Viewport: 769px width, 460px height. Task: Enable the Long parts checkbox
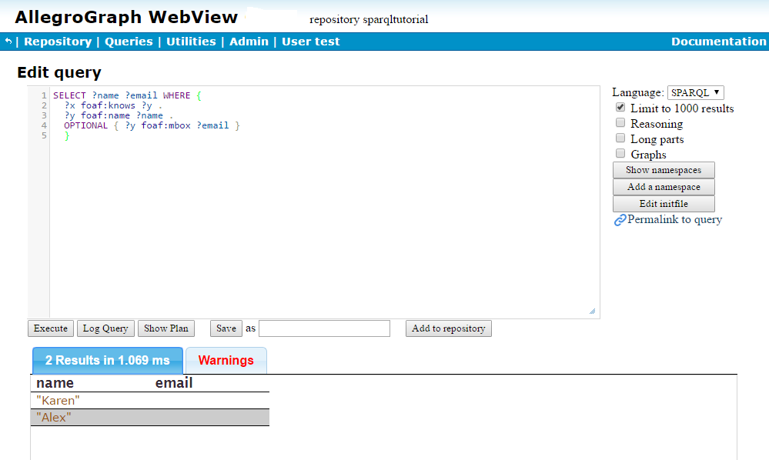[620, 138]
